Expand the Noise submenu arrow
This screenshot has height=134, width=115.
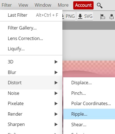pos(56,93)
